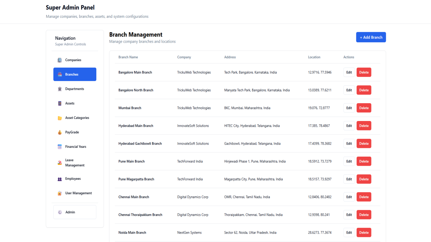Edit the Mumbai Branch entry
The image size is (431, 242).
(349, 108)
